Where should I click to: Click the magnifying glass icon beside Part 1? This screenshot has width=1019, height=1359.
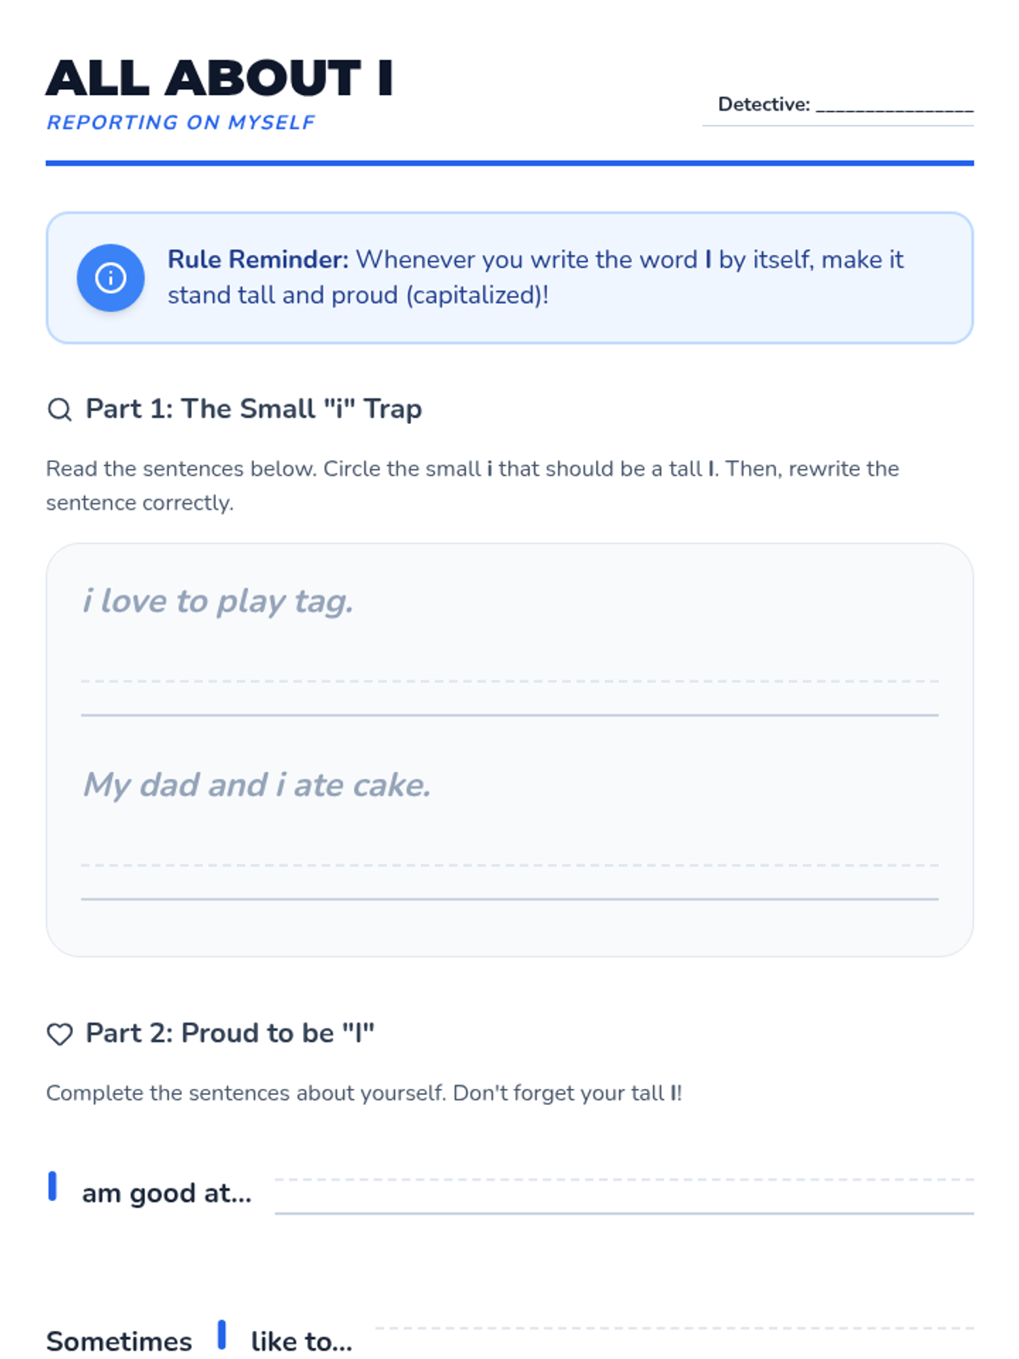tap(59, 409)
